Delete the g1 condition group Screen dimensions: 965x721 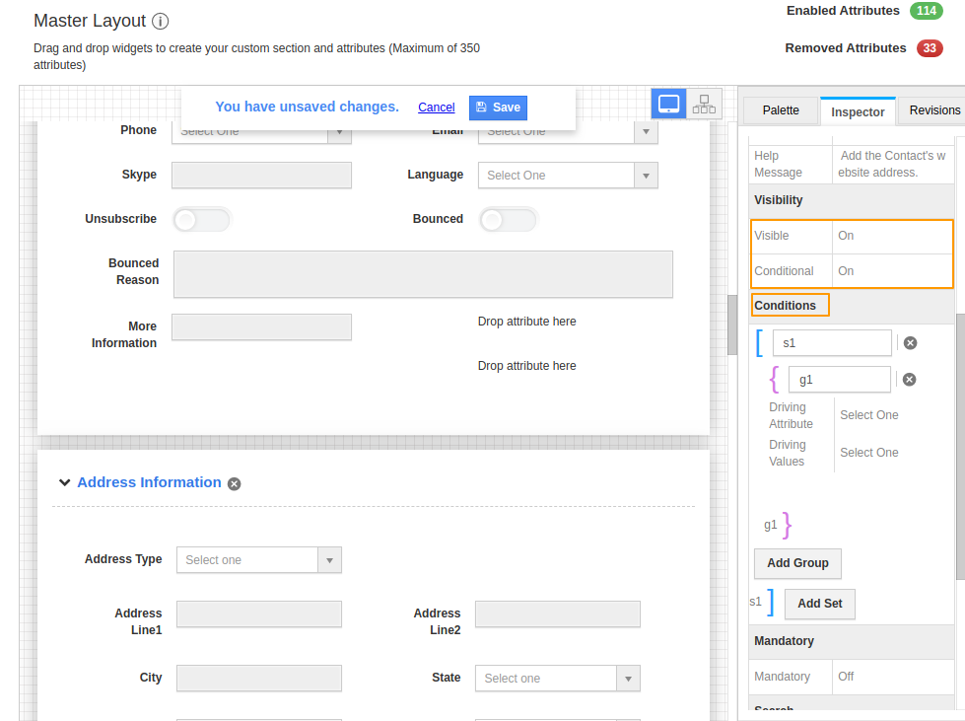pos(909,379)
